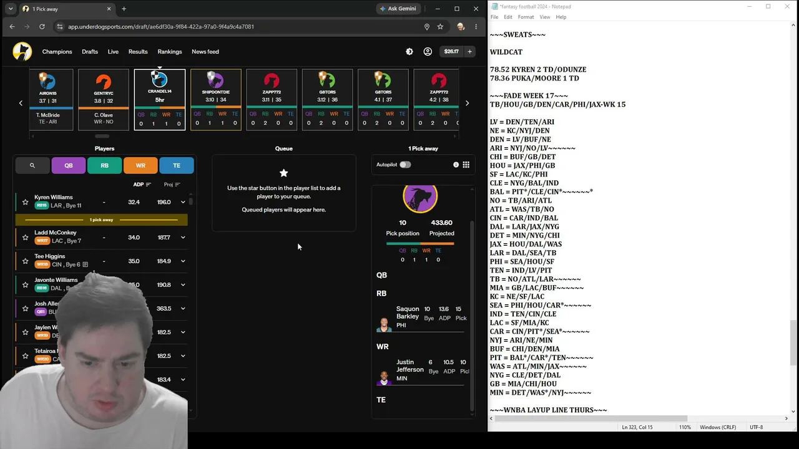The height and width of the screenshot is (449, 799).
Task: Expand Ladd McConkey player details
Action: click(183, 238)
